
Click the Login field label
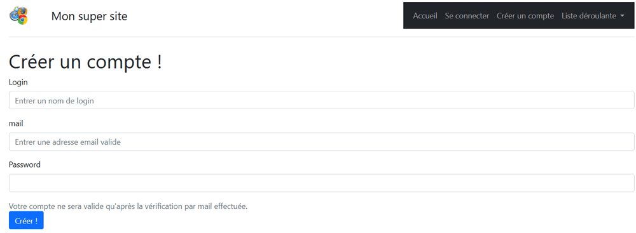(18, 83)
